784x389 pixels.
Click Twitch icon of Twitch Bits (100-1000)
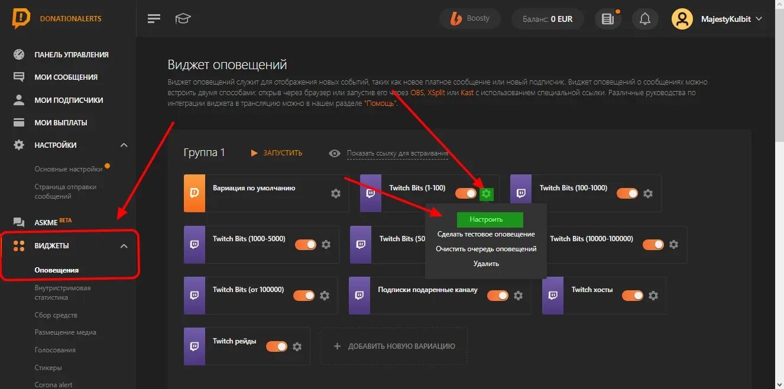coord(520,193)
